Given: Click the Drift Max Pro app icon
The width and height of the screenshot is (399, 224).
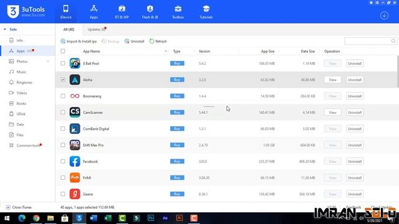Looking at the screenshot, I should point(75,145).
